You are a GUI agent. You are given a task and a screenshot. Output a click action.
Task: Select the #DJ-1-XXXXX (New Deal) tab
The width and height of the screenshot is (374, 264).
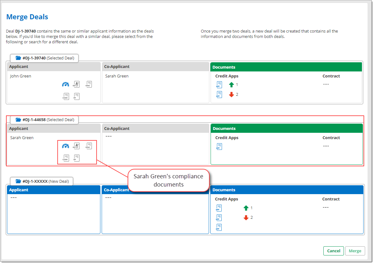(x=41, y=181)
